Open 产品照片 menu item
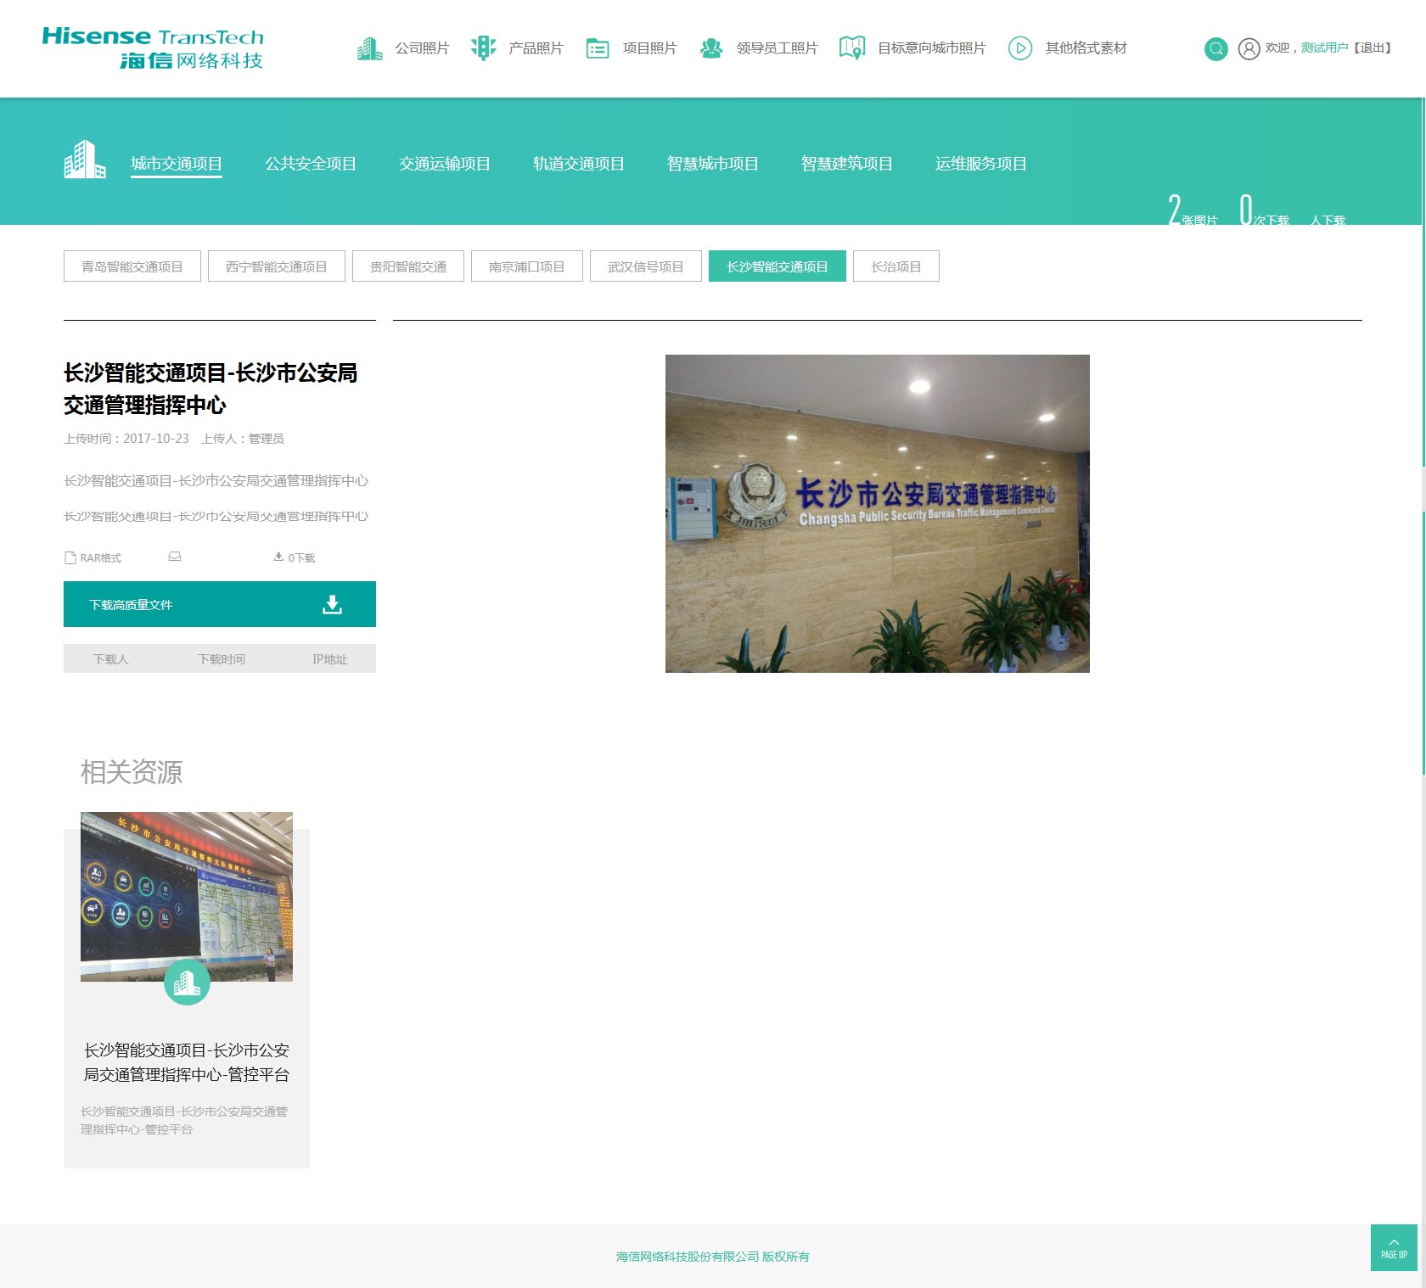The image size is (1426, 1288). click(536, 48)
